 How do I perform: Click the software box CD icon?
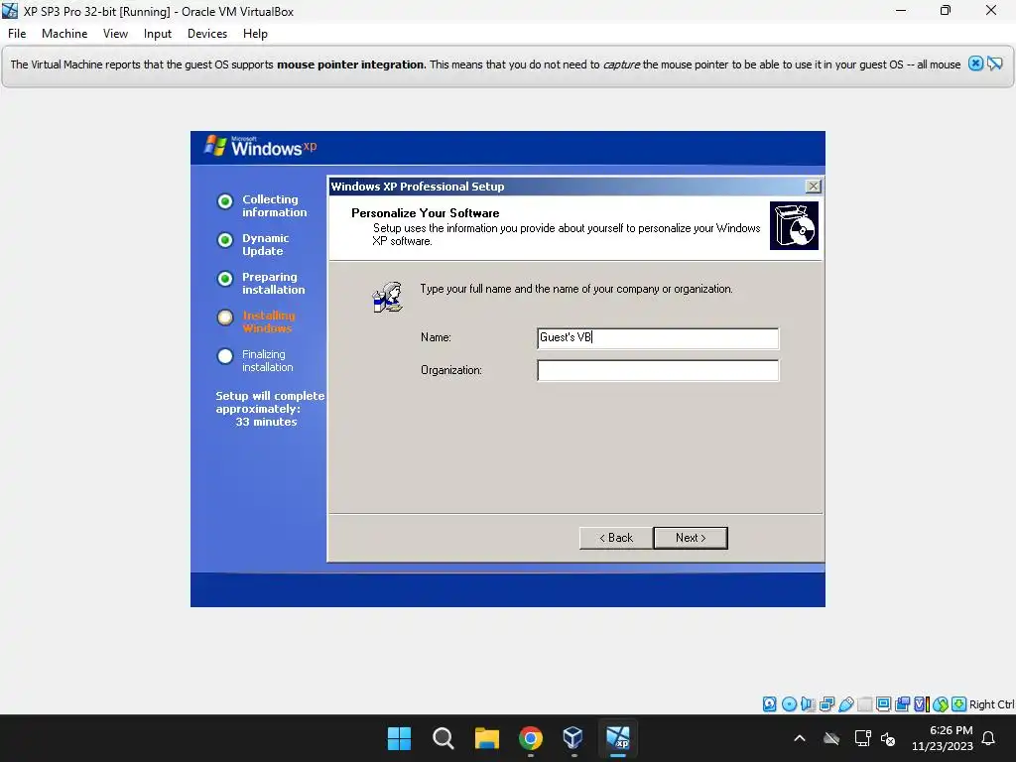point(794,225)
